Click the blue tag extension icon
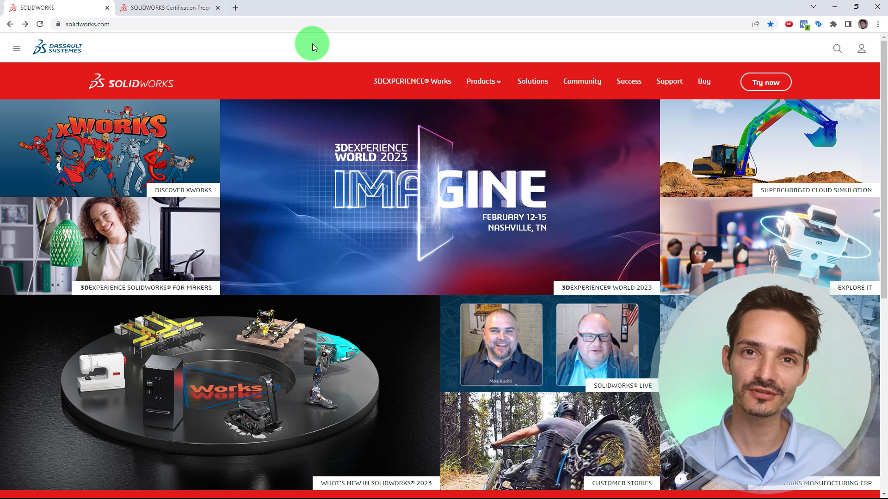Image resolution: width=888 pixels, height=499 pixels. [x=819, y=24]
